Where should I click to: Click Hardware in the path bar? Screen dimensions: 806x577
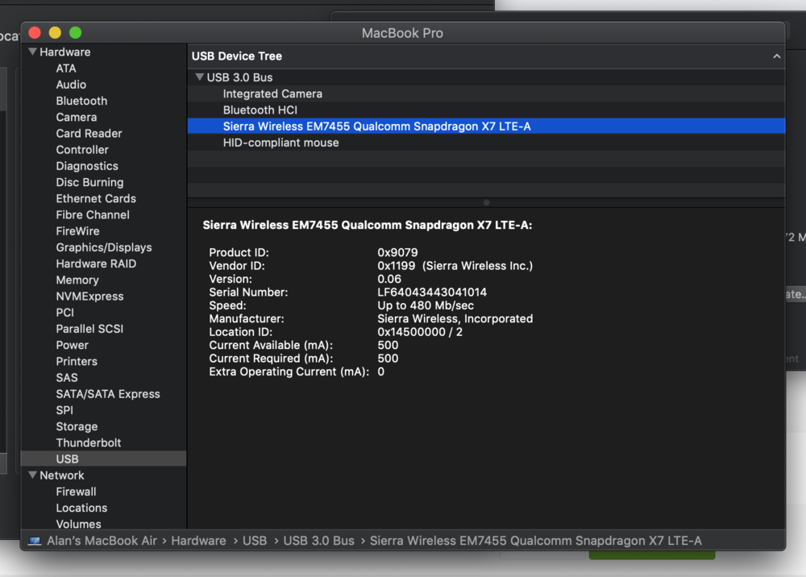point(198,541)
